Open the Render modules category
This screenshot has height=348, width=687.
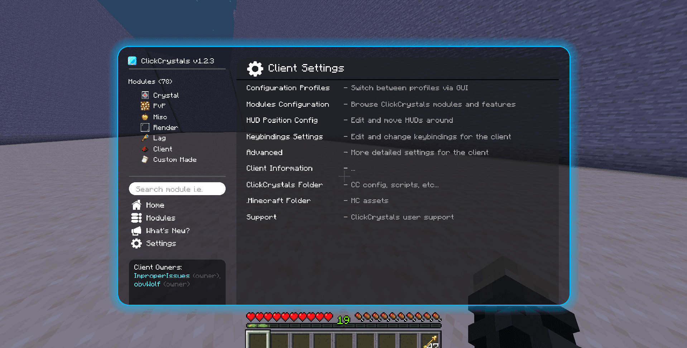(165, 127)
